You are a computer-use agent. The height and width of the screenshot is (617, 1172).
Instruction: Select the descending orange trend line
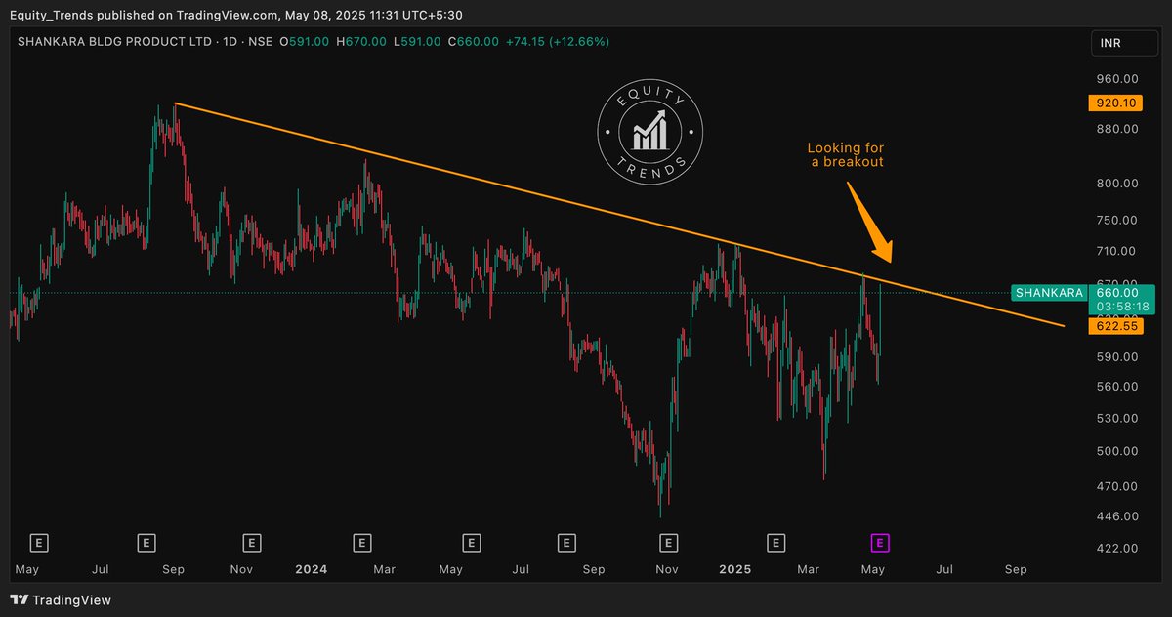pyautogui.click(x=619, y=214)
